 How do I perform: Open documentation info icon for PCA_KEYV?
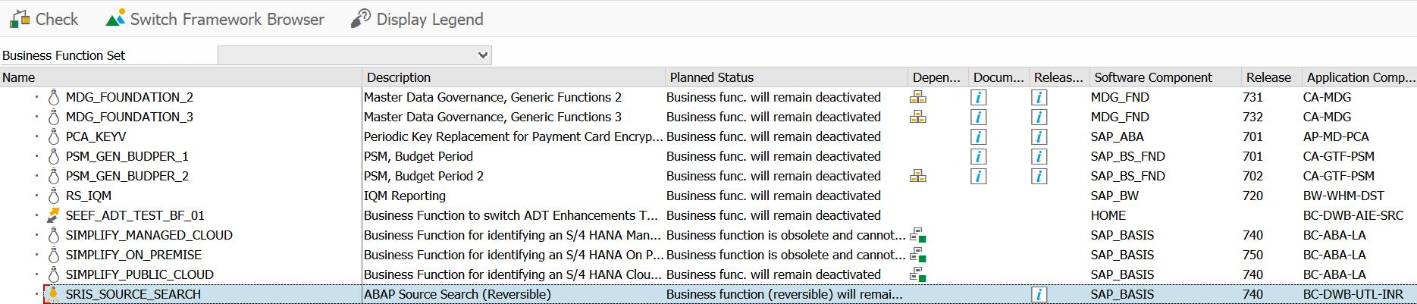click(979, 136)
